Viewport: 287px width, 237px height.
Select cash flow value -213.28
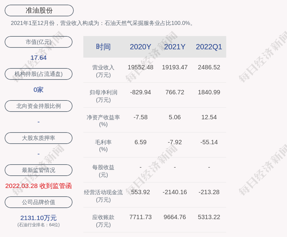coord(209,192)
